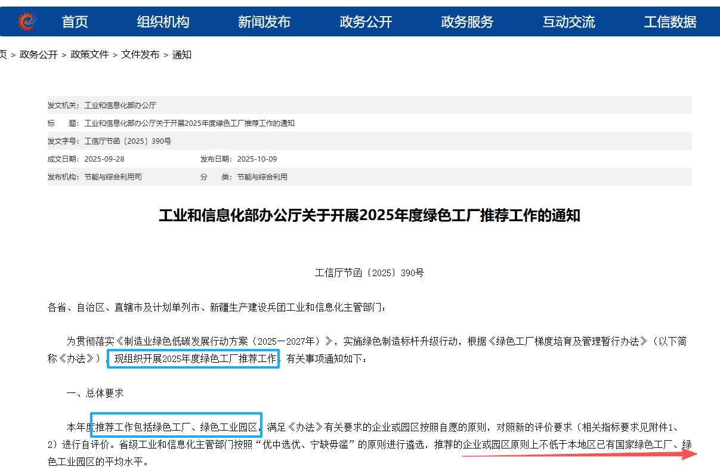Click the 发布日期 2025-10-09 value

click(x=257, y=159)
